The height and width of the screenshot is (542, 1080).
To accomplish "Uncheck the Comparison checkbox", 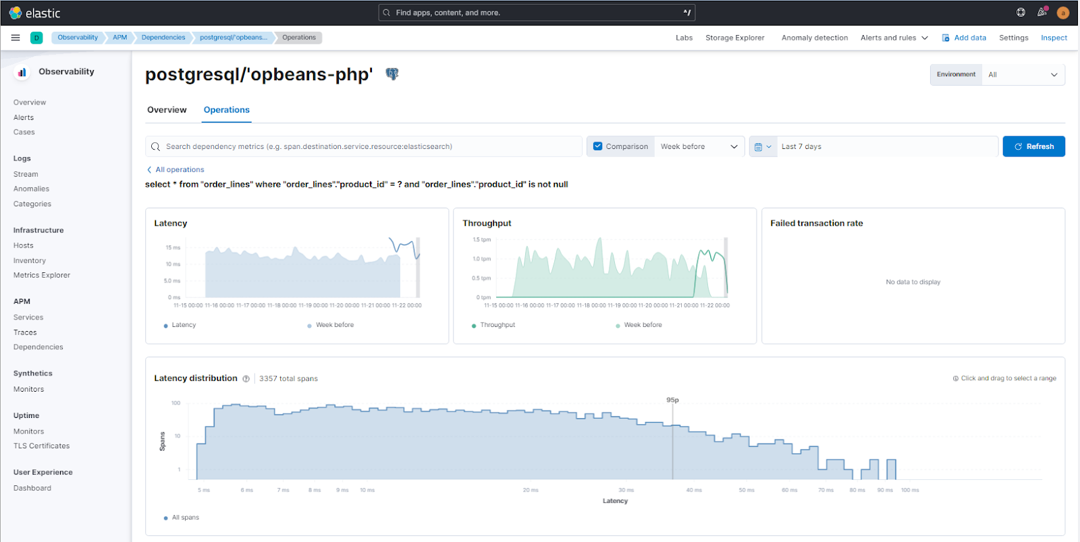I will tap(597, 146).
